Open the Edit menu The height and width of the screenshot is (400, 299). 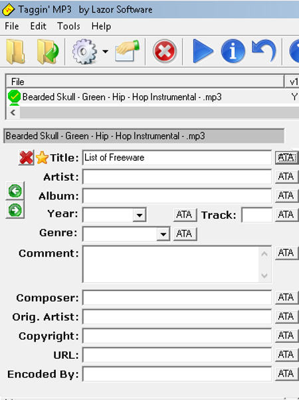(39, 26)
